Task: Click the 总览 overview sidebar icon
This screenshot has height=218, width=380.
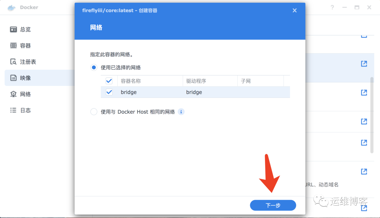Action: 13,29
